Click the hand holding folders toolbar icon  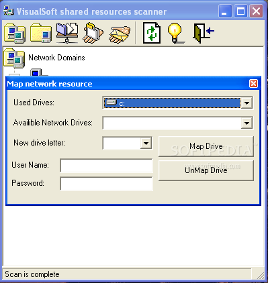(x=93, y=33)
